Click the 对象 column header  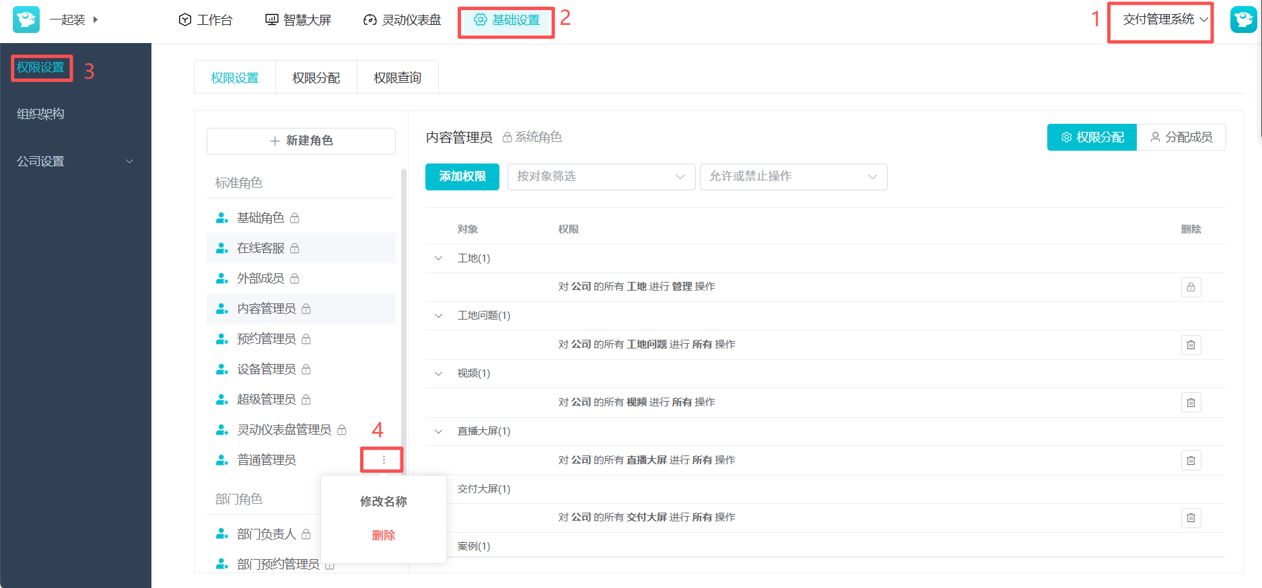pyautogui.click(x=468, y=229)
